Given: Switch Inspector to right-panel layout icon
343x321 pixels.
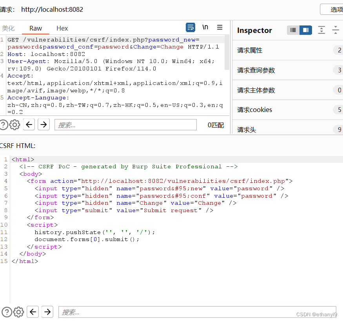Looking at the screenshot, I should [306, 30].
